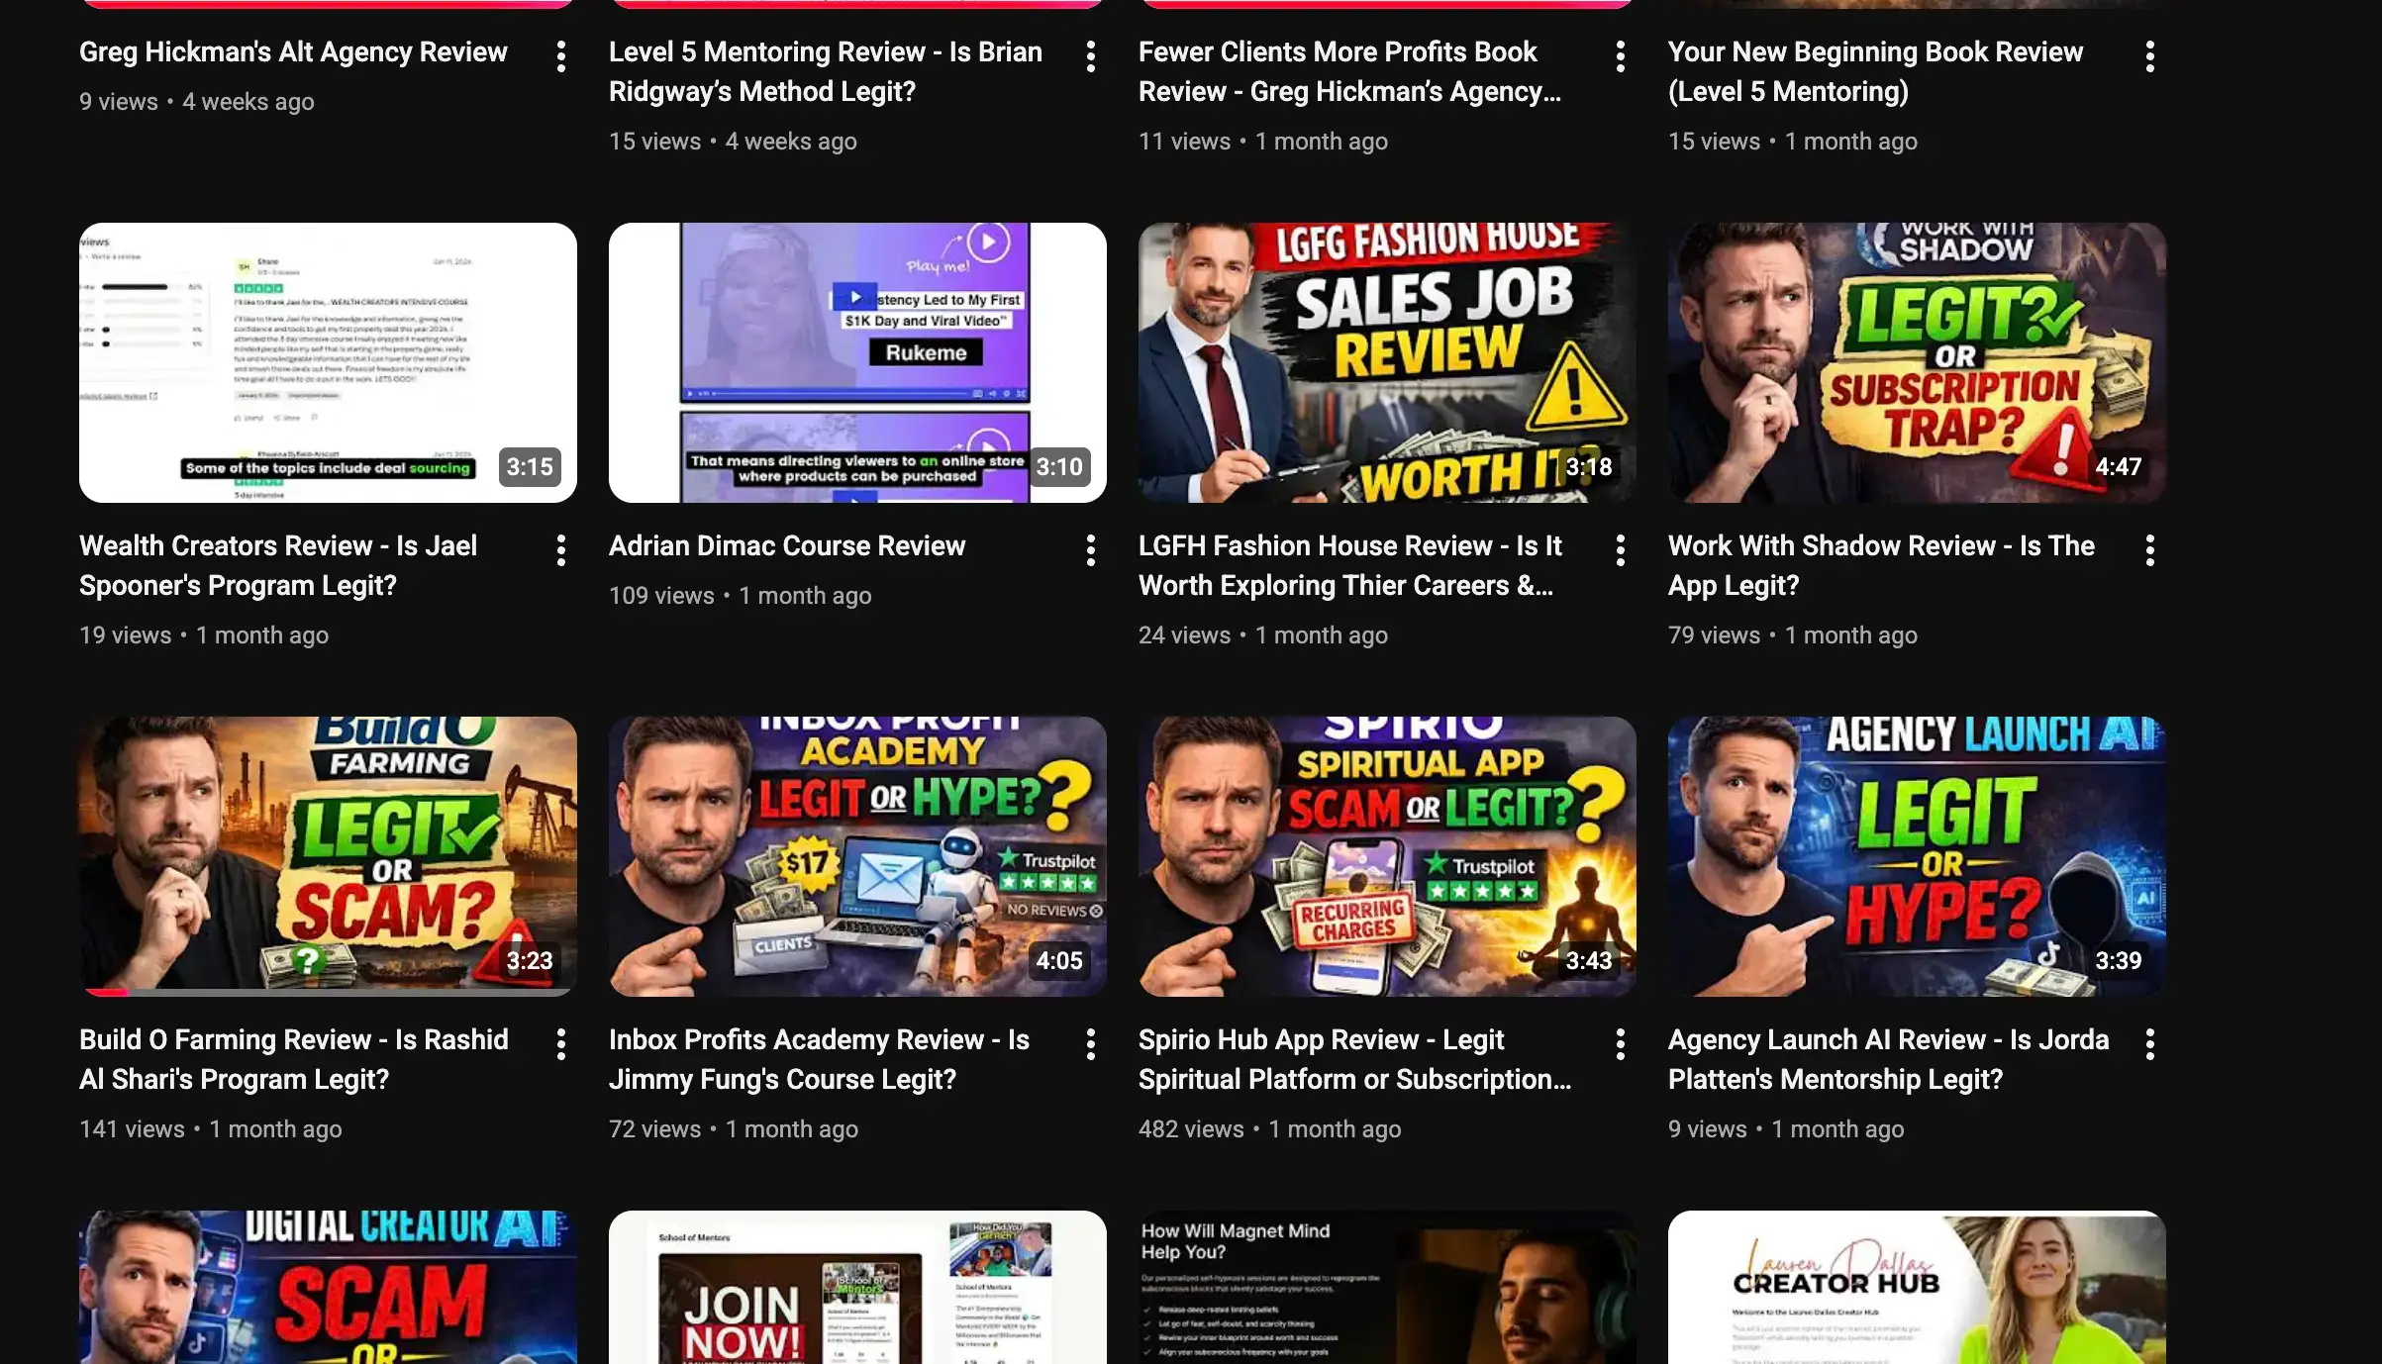2382x1364 pixels.
Task: Open the Work With Shadow thumbnail
Action: point(1917,362)
